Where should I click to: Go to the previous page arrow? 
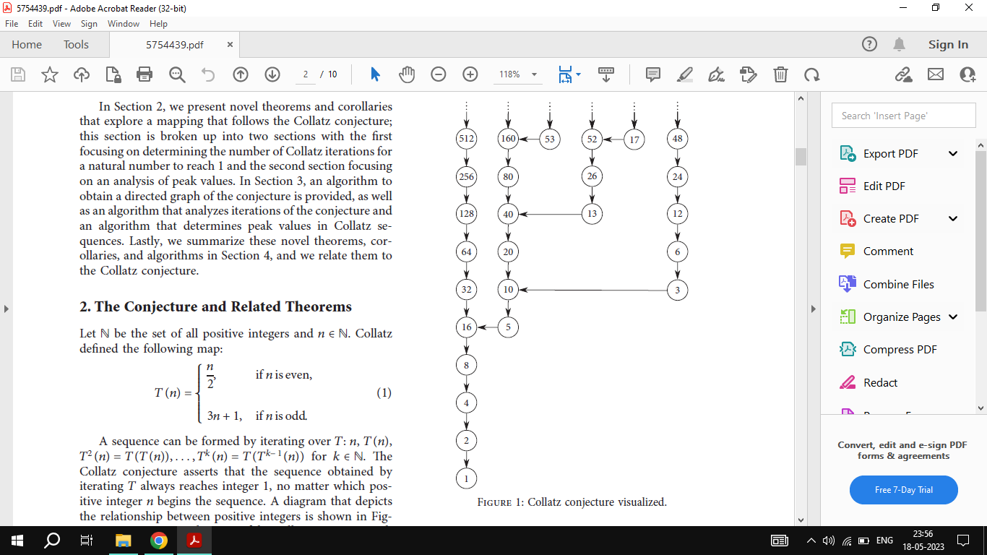click(x=241, y=74)
